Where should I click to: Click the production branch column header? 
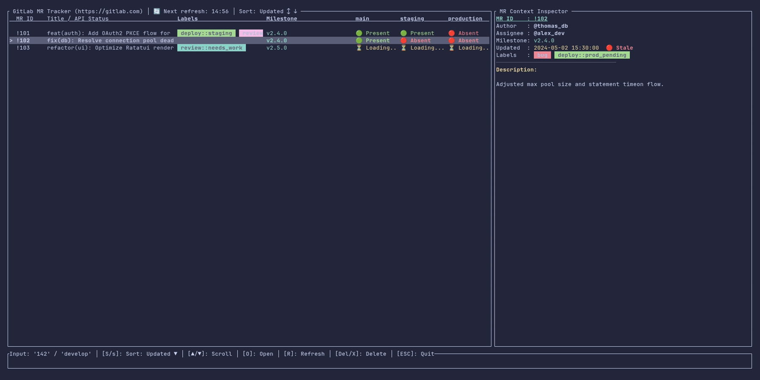click(x=465, y=19)
